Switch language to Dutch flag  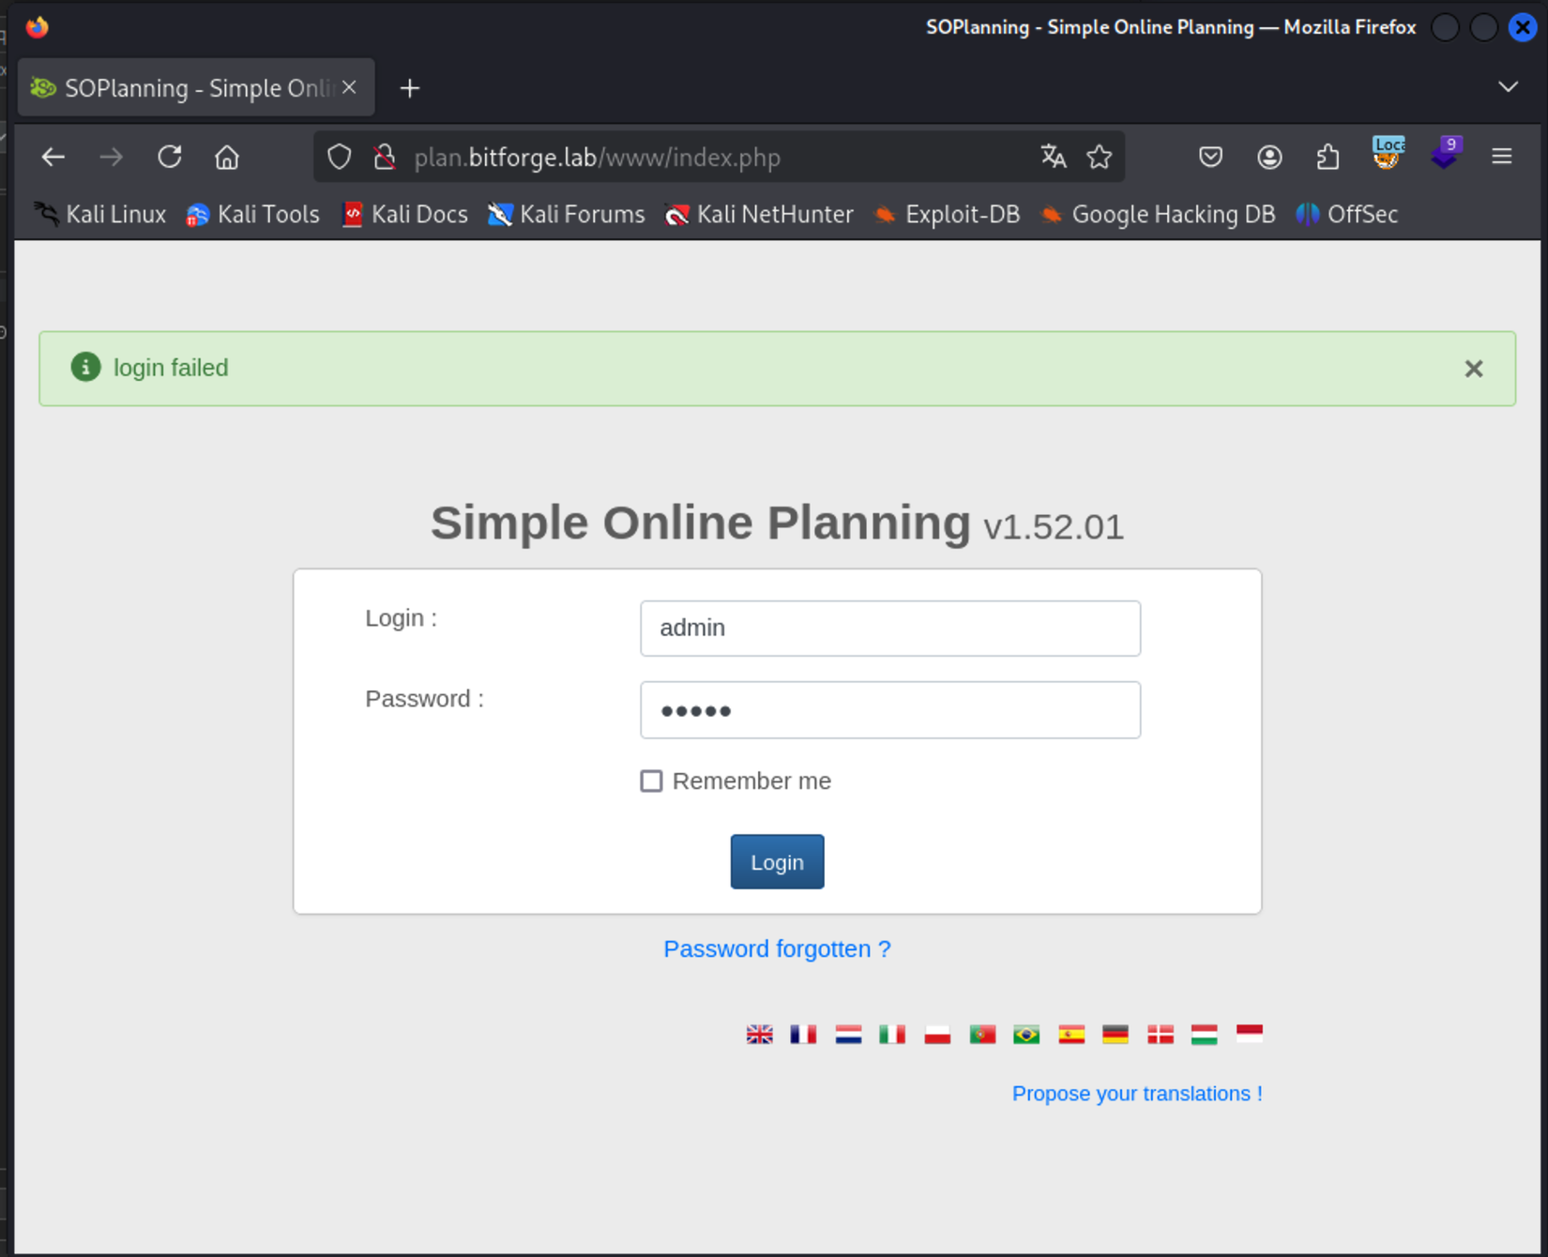[848, 1035]
